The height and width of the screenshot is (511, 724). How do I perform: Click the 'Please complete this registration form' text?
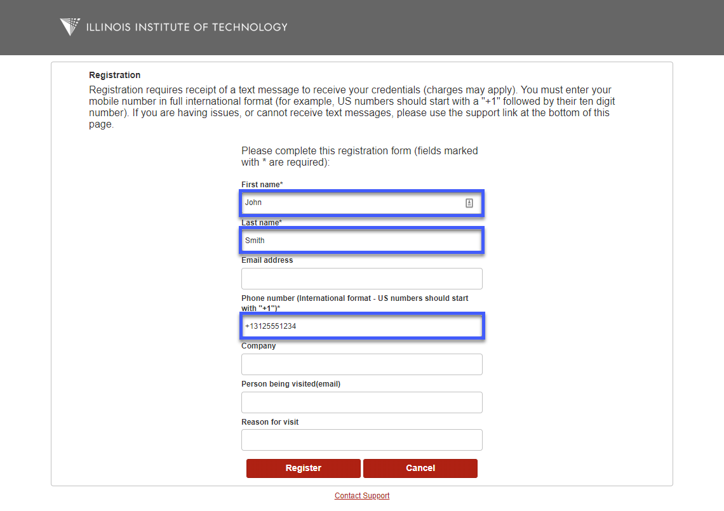(359, 157)
